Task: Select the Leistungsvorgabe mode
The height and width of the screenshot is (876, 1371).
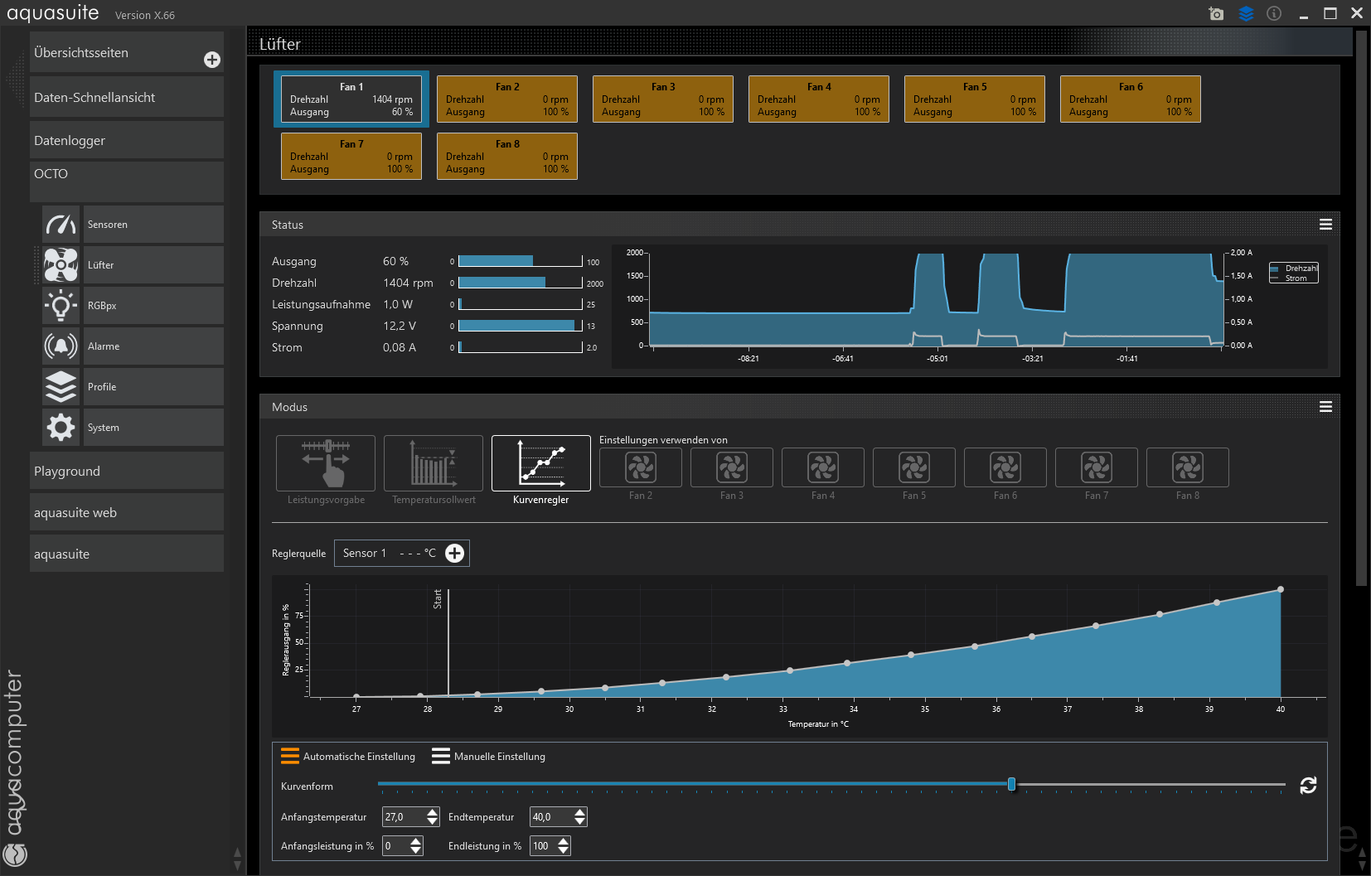Action: click(326, 464)
